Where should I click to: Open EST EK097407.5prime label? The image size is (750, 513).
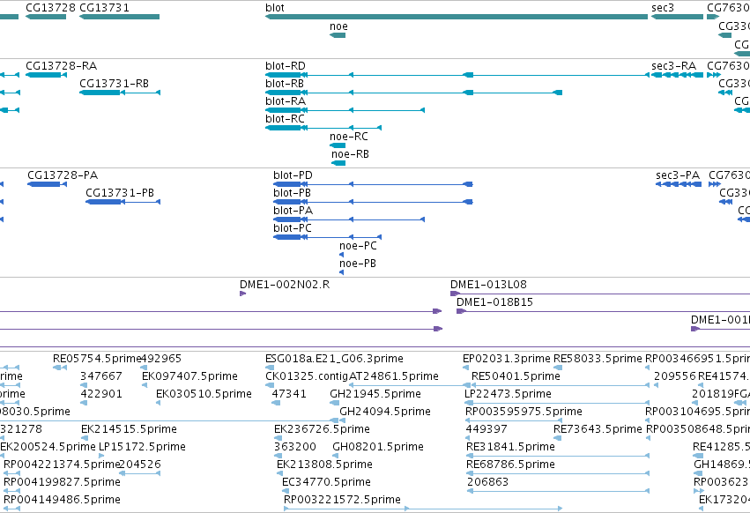[189, 376]
